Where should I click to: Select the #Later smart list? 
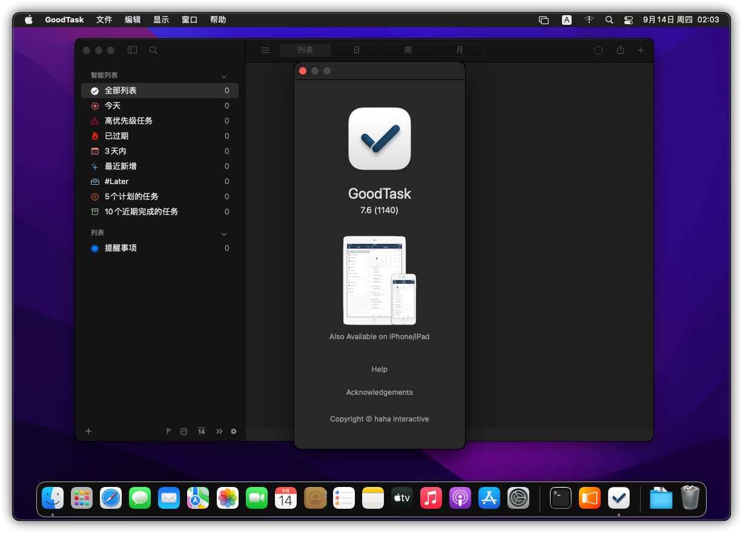pyautogui.click(x=160, y=182)
